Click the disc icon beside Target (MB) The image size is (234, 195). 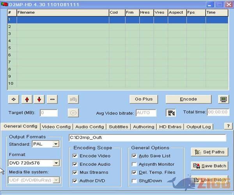(74, 113)
